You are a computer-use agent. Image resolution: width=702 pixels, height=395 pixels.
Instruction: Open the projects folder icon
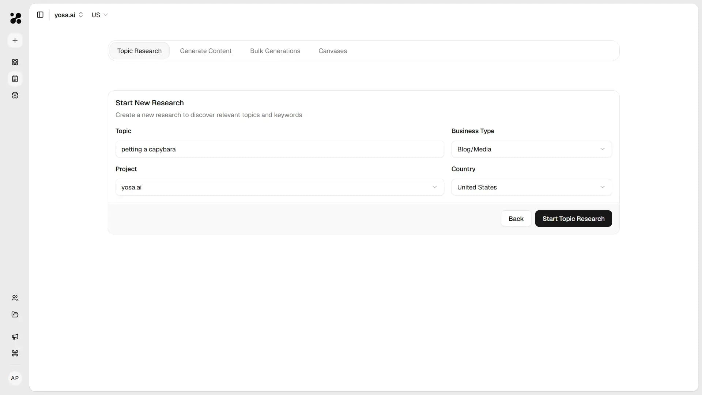pos(15,315)
